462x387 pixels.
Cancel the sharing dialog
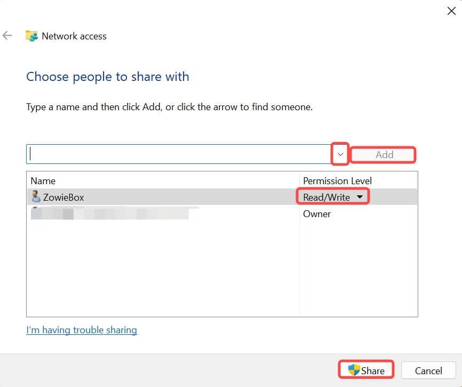pos(428,370)
